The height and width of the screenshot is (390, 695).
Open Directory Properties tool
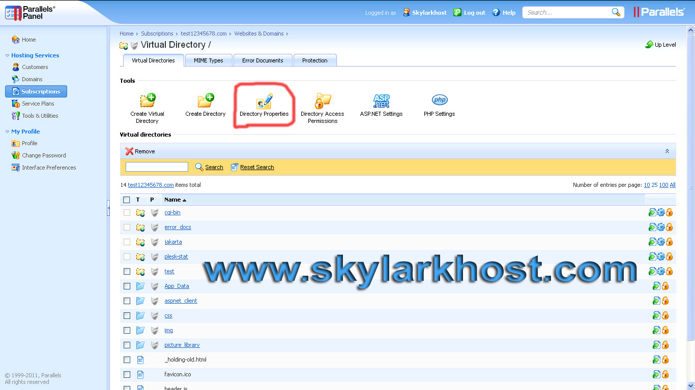(x=264, y=105)
